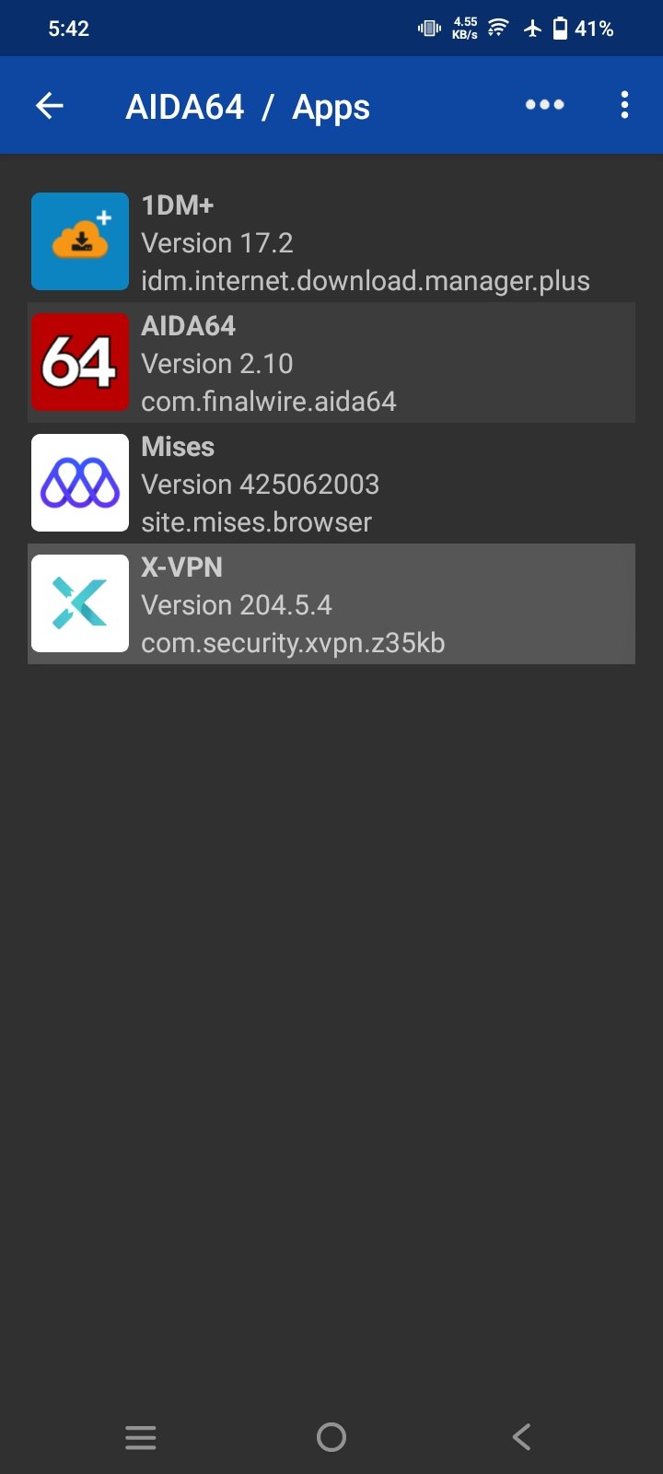Open recent apps with navigation menu button

click(141, 1437)
